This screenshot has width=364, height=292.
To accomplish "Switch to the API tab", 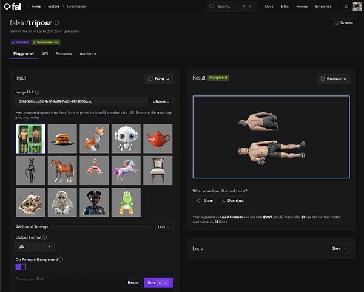I will click(44, 54).
